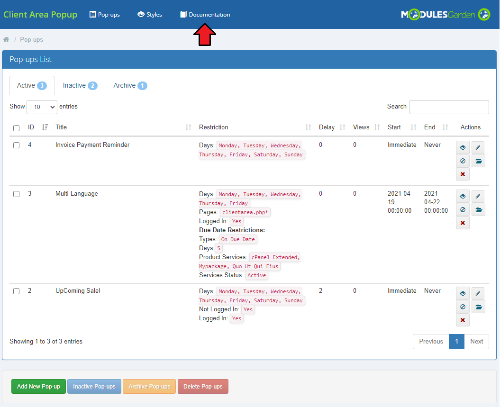Edit the UpComing Sale! pop-up (pencil icon)
Screen dimensions: 500x407
point(478,294)
